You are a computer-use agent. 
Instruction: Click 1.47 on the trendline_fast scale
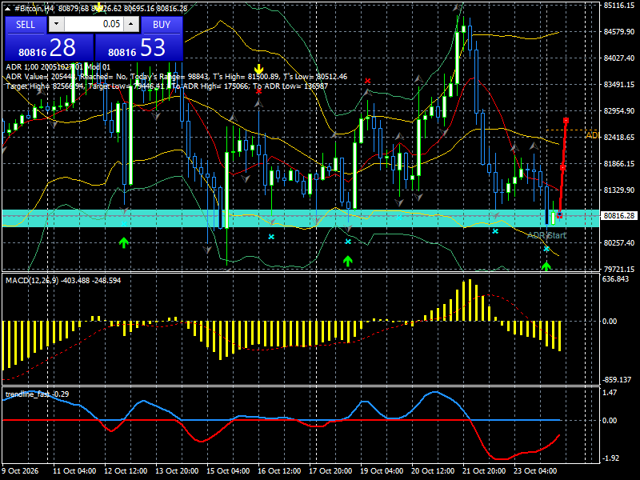(610, 393)
